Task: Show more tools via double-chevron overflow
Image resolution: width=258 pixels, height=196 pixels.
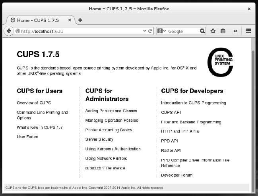Action: [x=235, y=31]
